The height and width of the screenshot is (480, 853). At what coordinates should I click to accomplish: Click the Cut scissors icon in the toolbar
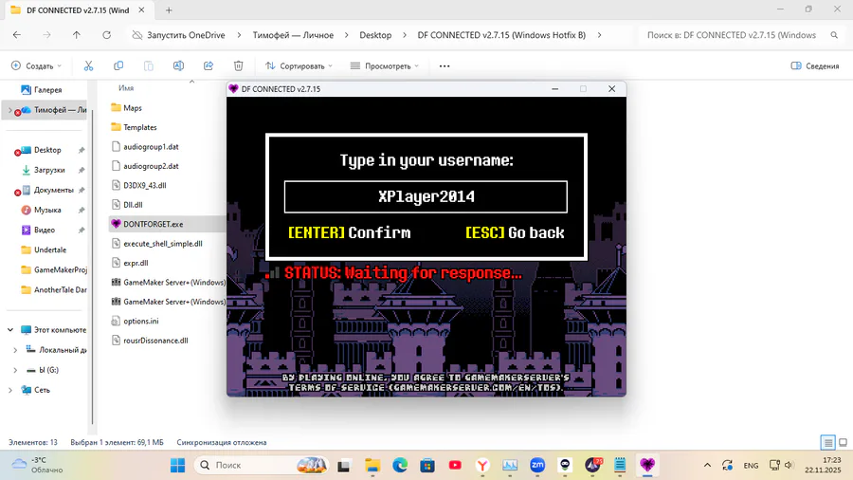pyautogui.click(x=89, y=65)
